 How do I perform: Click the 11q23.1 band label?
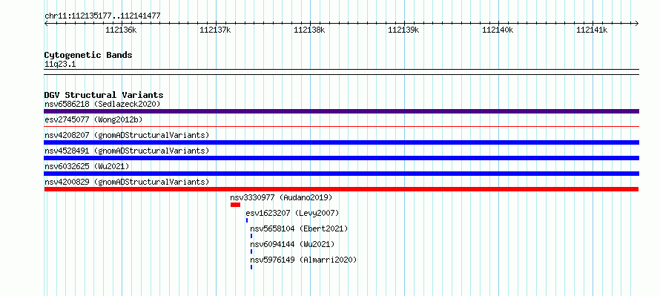60,65
